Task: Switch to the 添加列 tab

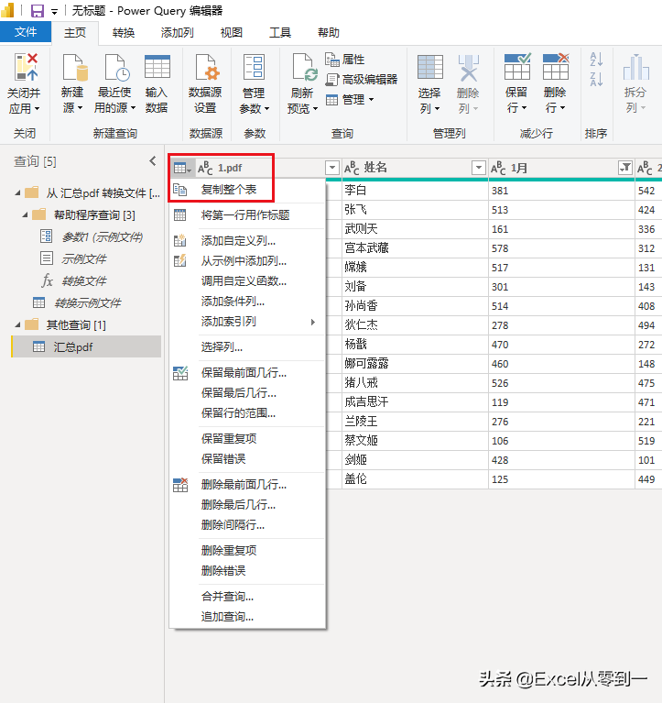Action: point(177,33)
